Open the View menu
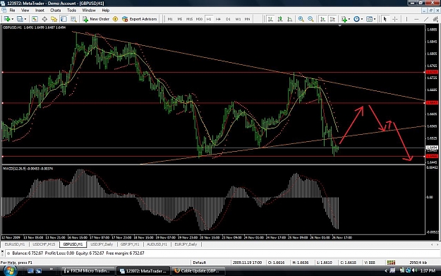The width and height of the screenshot is (441, 276). (25, 11)
